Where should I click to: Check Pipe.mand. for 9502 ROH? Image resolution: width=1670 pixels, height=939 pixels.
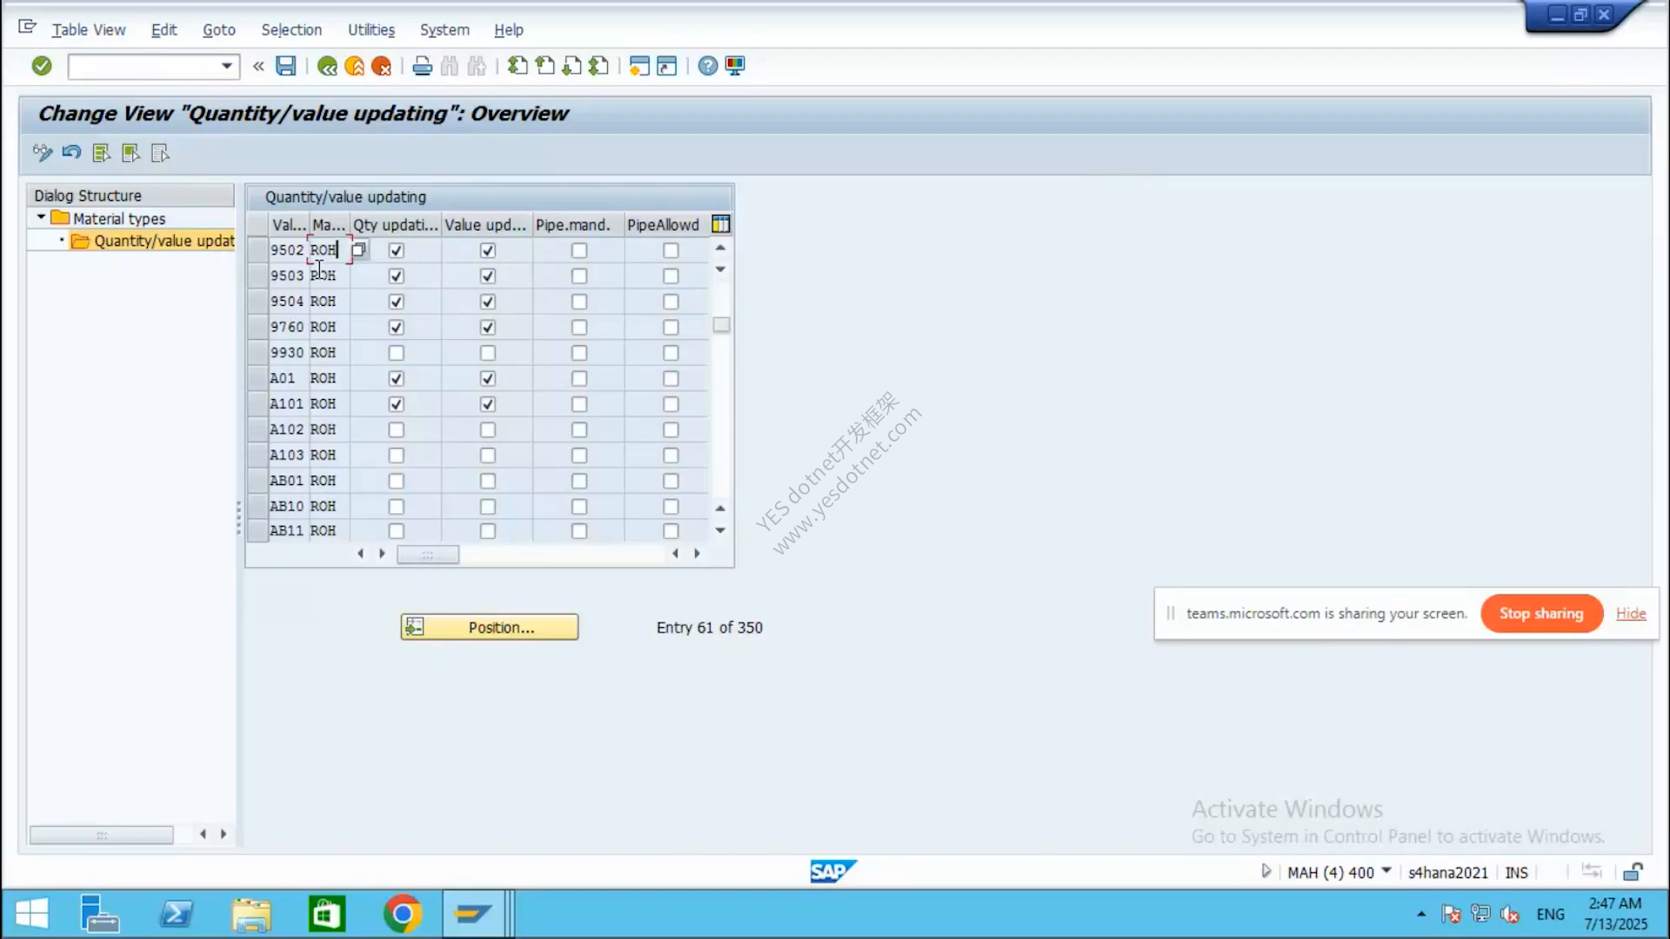579,250
